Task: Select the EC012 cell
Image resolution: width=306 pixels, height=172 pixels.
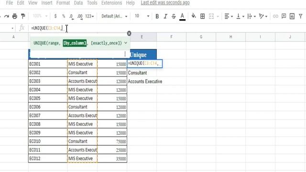Action: tap(48, 158)
